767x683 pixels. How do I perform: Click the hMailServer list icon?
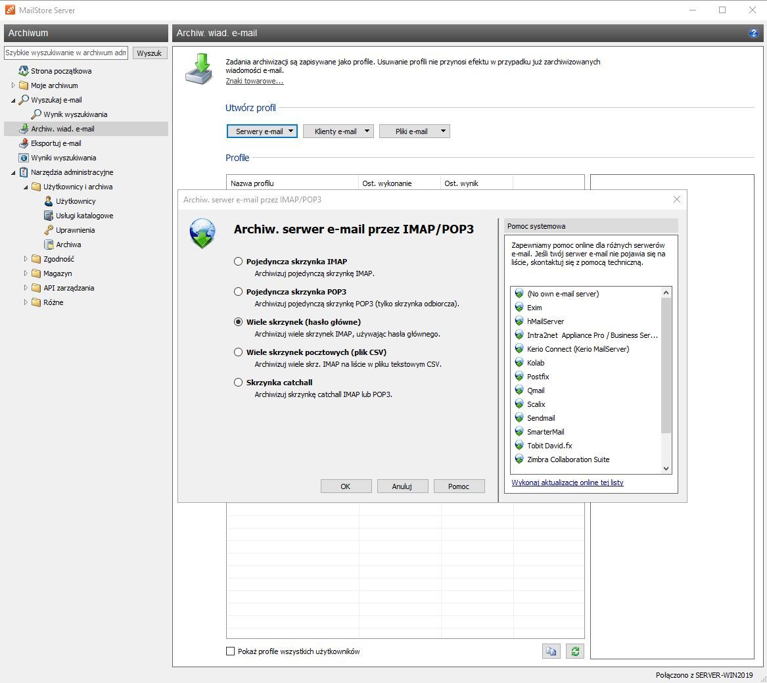coord(519,321)
